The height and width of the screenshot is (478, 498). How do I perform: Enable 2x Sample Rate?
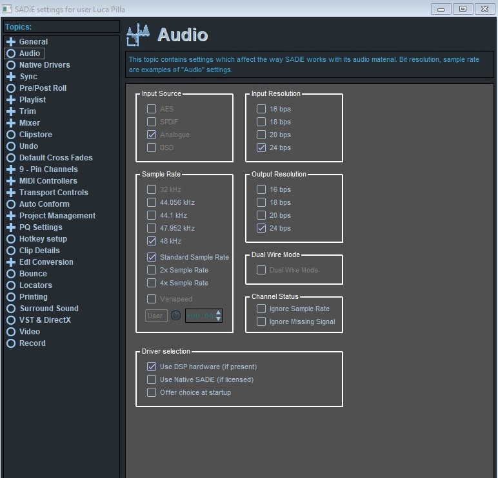pos(152,270)
